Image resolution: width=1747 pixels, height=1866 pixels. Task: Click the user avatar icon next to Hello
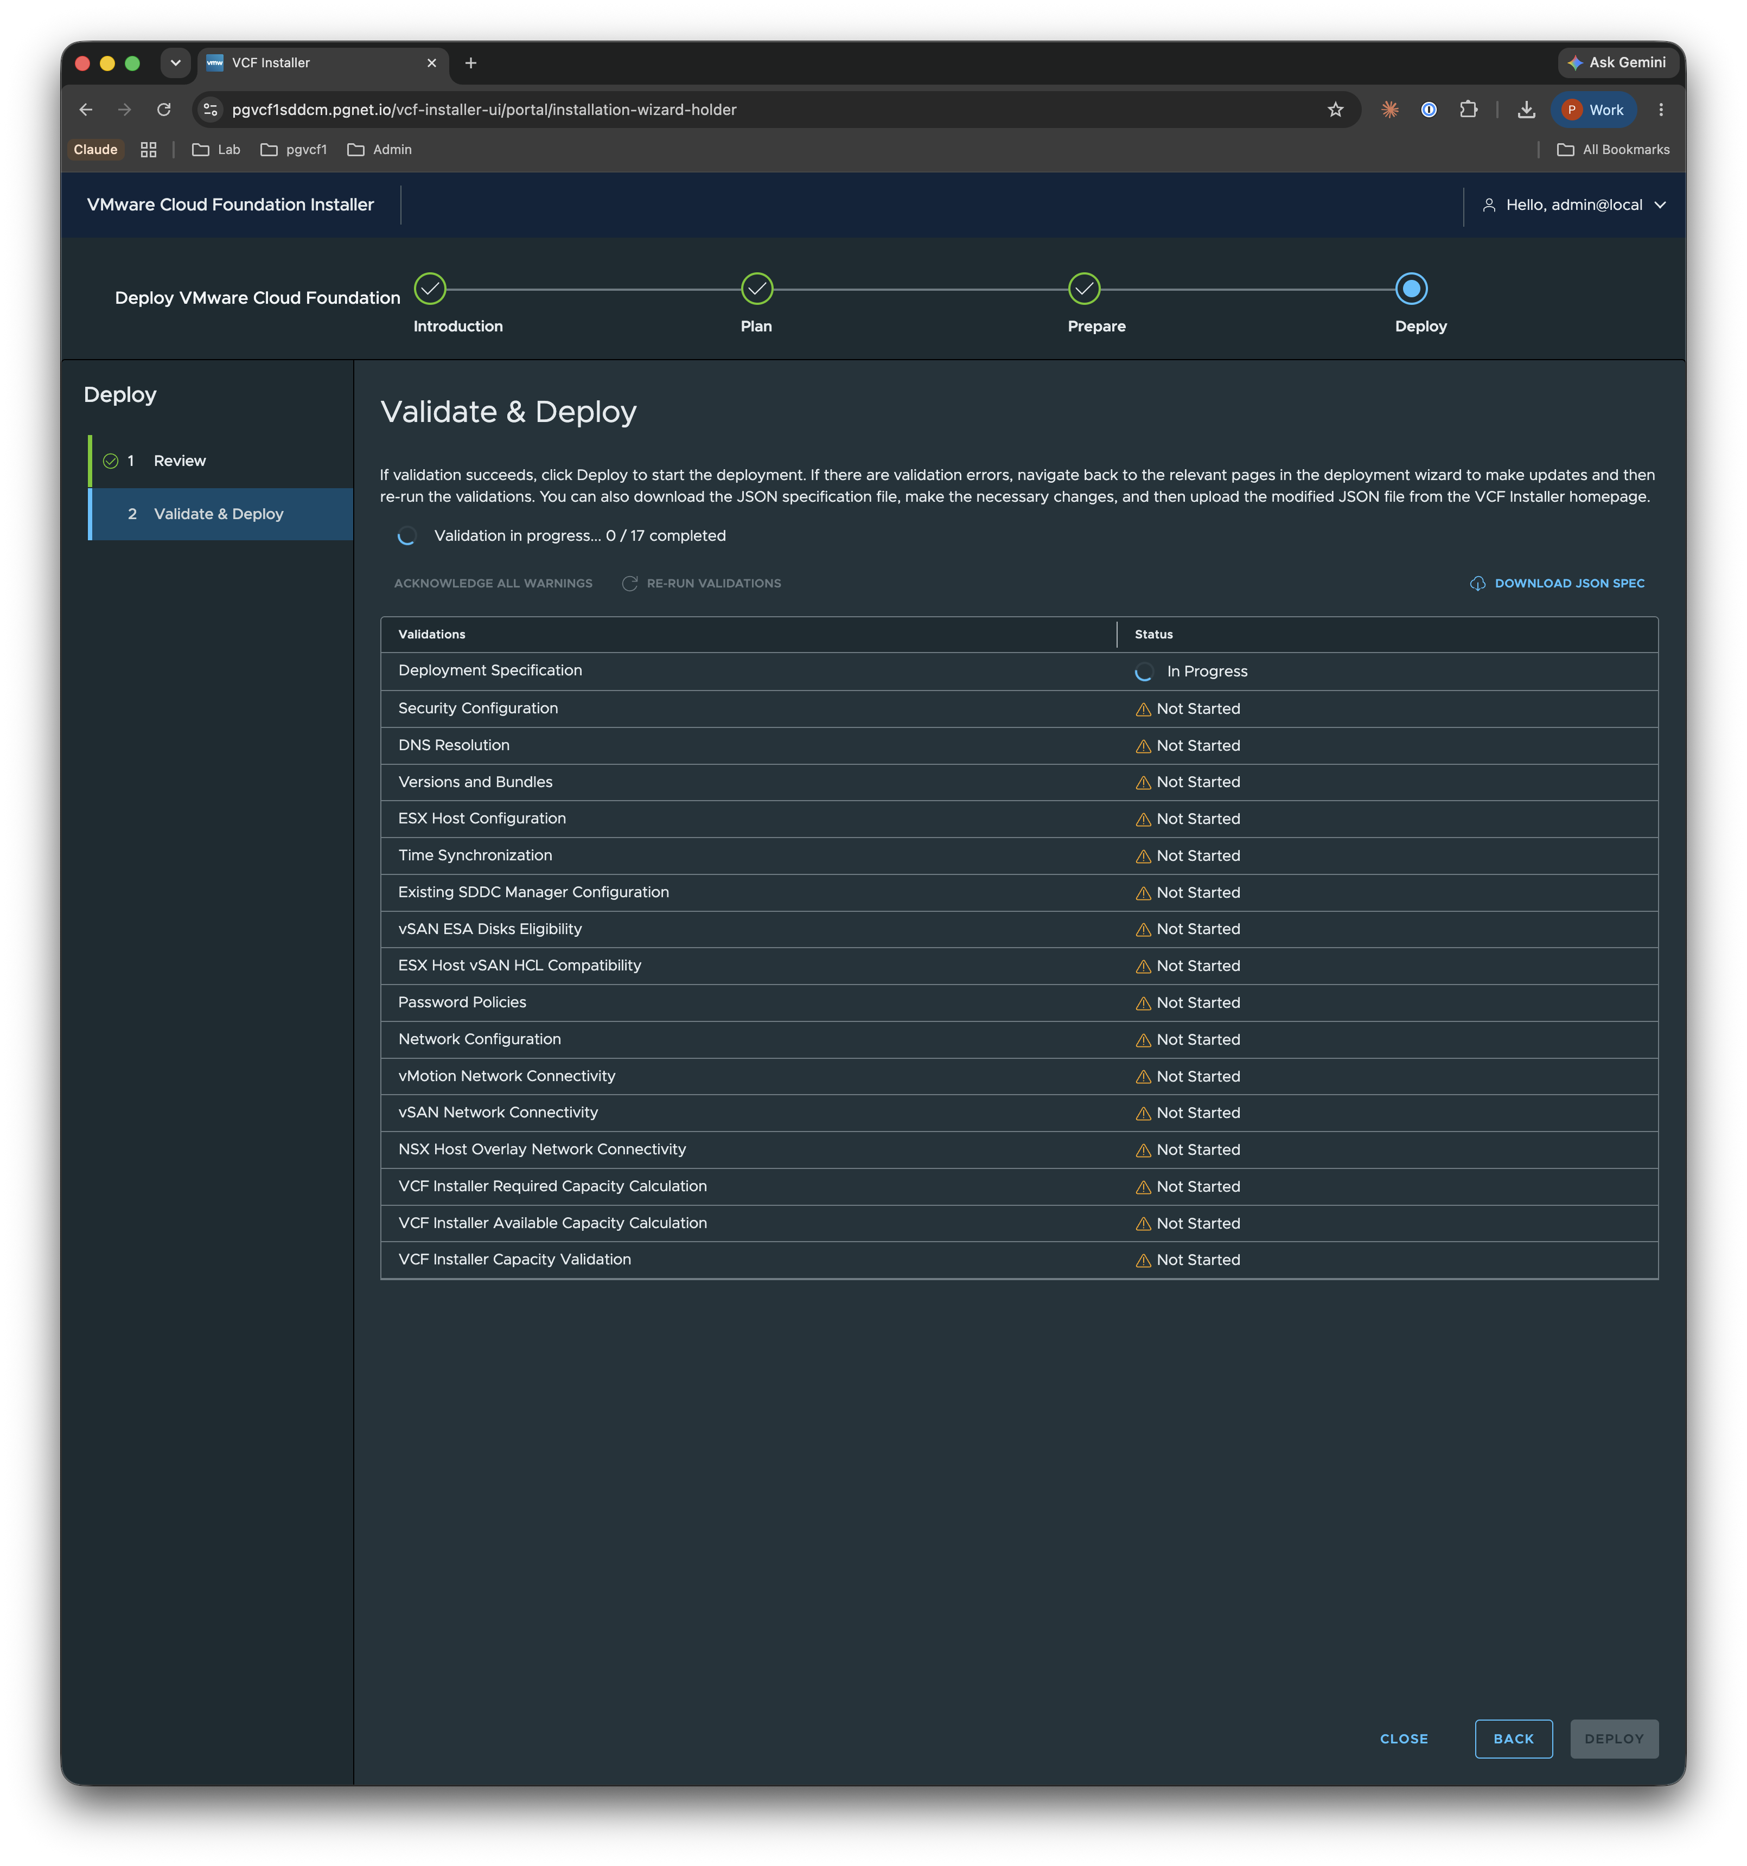tap(1488, 205)
